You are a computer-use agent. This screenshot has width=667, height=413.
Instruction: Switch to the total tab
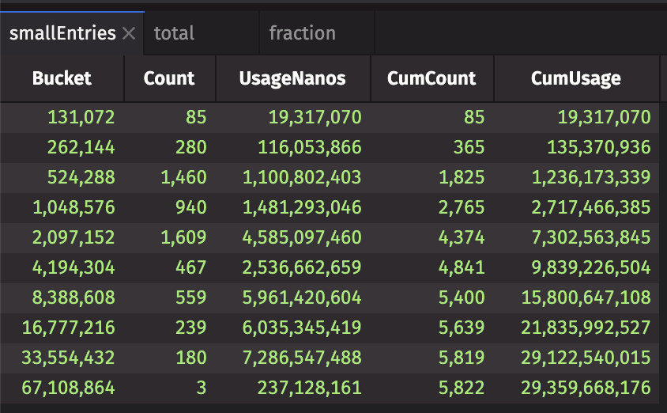(x=175, y=33)
